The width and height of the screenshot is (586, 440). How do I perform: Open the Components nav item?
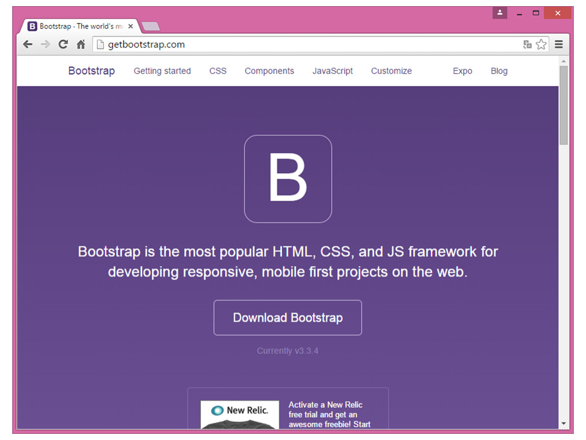(269, 71)
